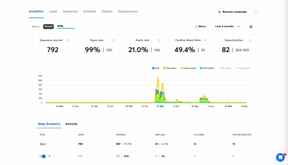
Task: Click the Open rate info icon
Action: pyautogui.click(x=114, y=40)
